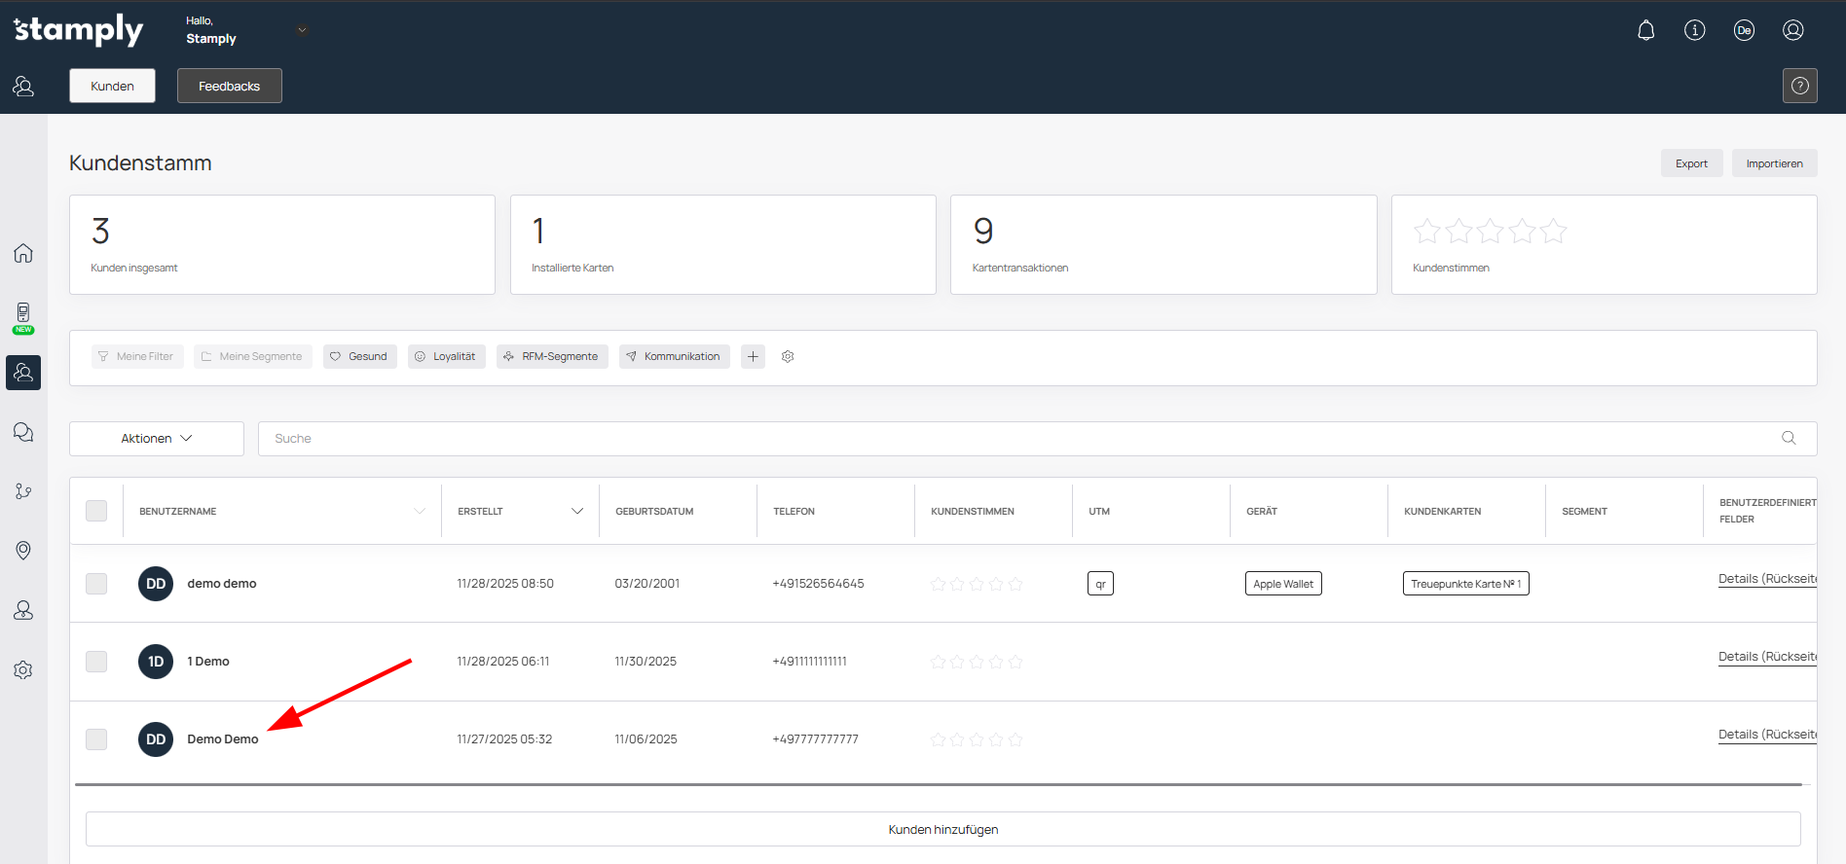The image size is (1846, 864).
Task: Open notifications bell icon
Action: coord(1645,30)
